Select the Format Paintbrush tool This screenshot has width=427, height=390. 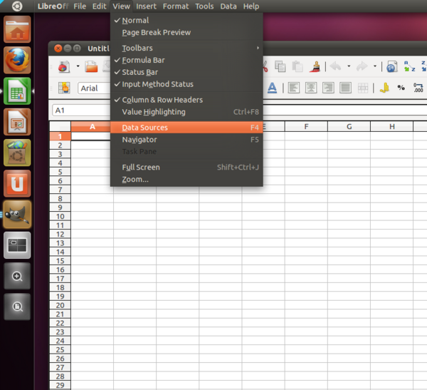[x=316, y=66]
